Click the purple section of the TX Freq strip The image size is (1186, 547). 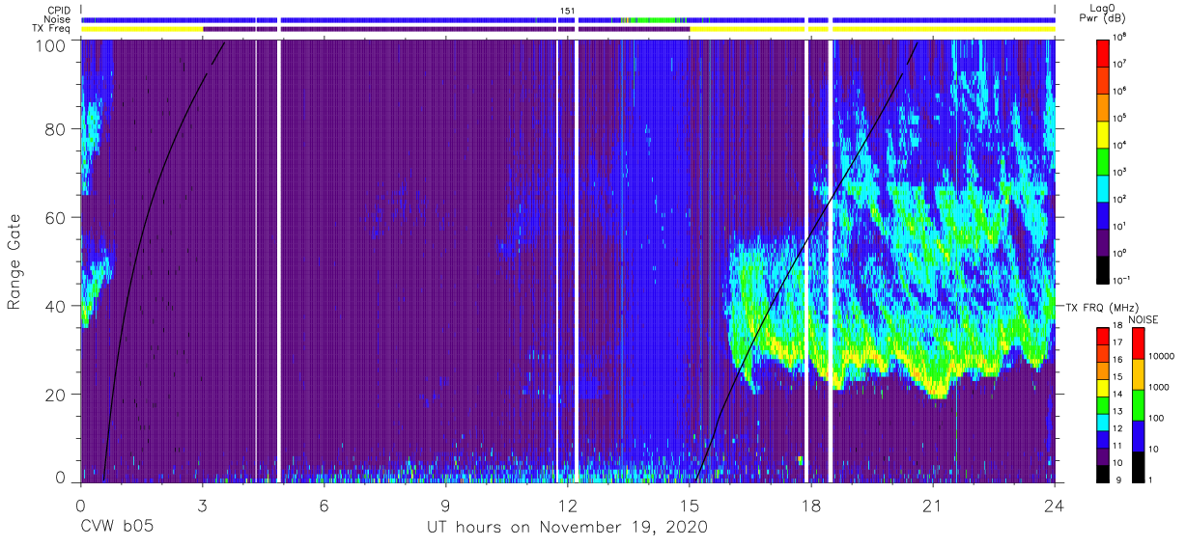446,29
